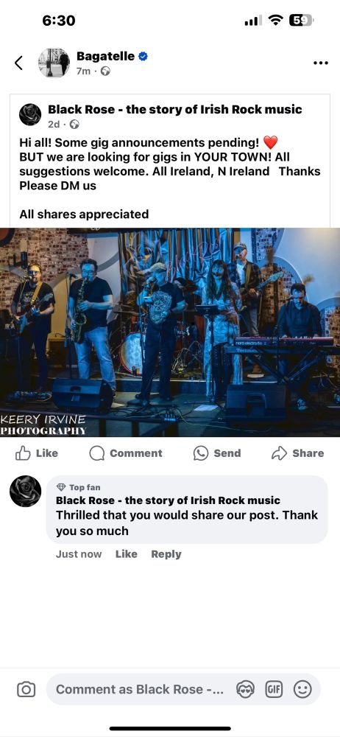Open the Bagatelle page name link
The width and height of the screenshot is (340, 737).
pos(106,57)
